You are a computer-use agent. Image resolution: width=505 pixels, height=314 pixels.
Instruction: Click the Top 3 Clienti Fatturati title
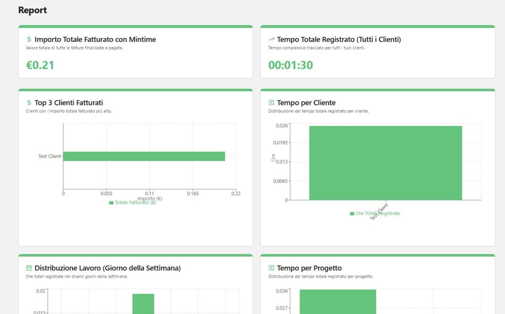[x=69, y=103]
